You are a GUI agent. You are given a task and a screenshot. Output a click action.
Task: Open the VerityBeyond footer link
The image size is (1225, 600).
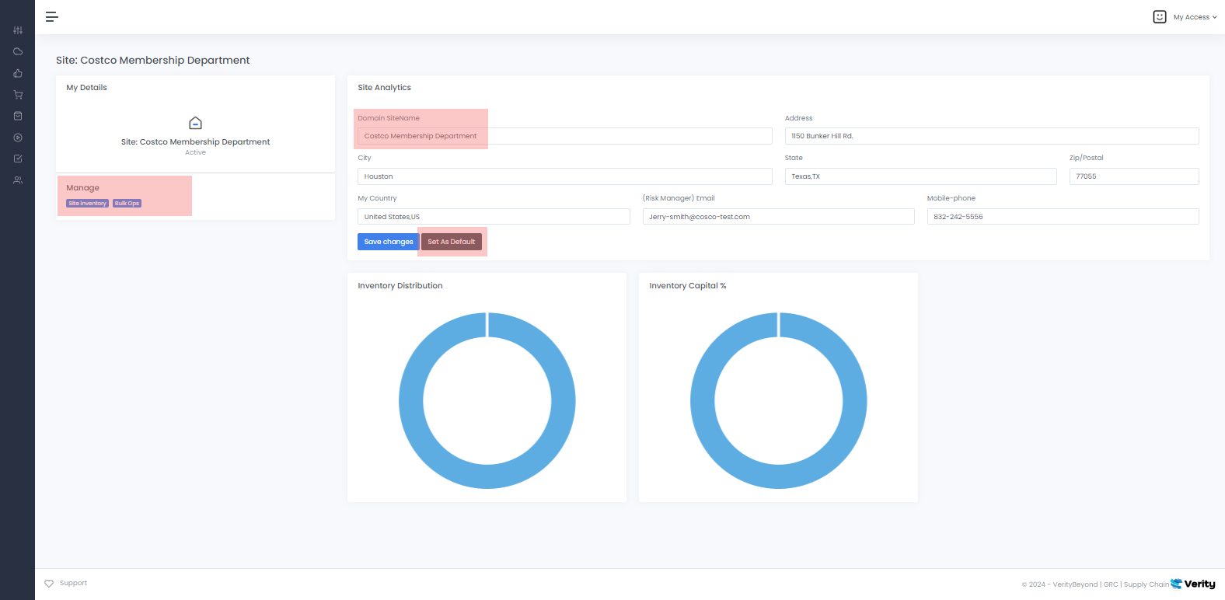click(1075, 584)
